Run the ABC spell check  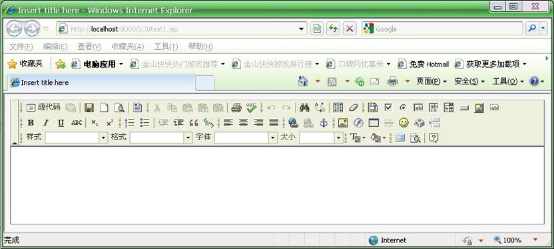pyautogui.click(x=251, y=108)
